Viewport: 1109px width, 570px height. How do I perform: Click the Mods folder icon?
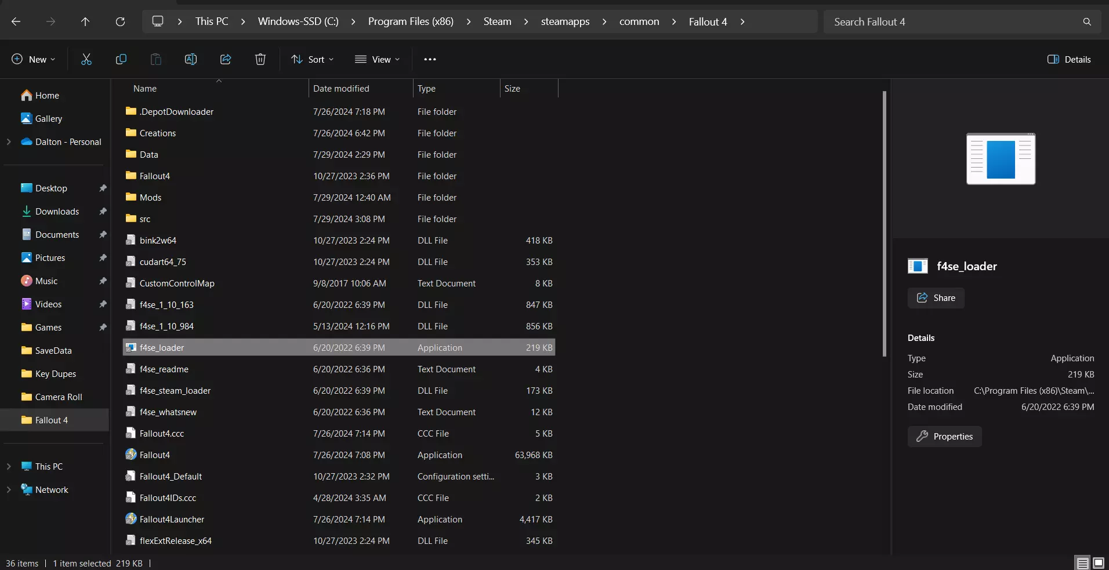[x=131, y=197]
